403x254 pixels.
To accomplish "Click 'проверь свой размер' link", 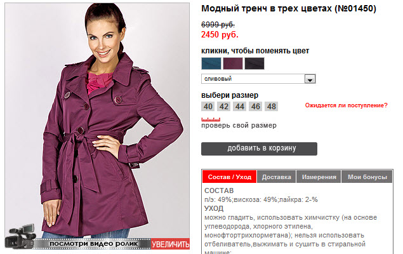I will 239,126.
